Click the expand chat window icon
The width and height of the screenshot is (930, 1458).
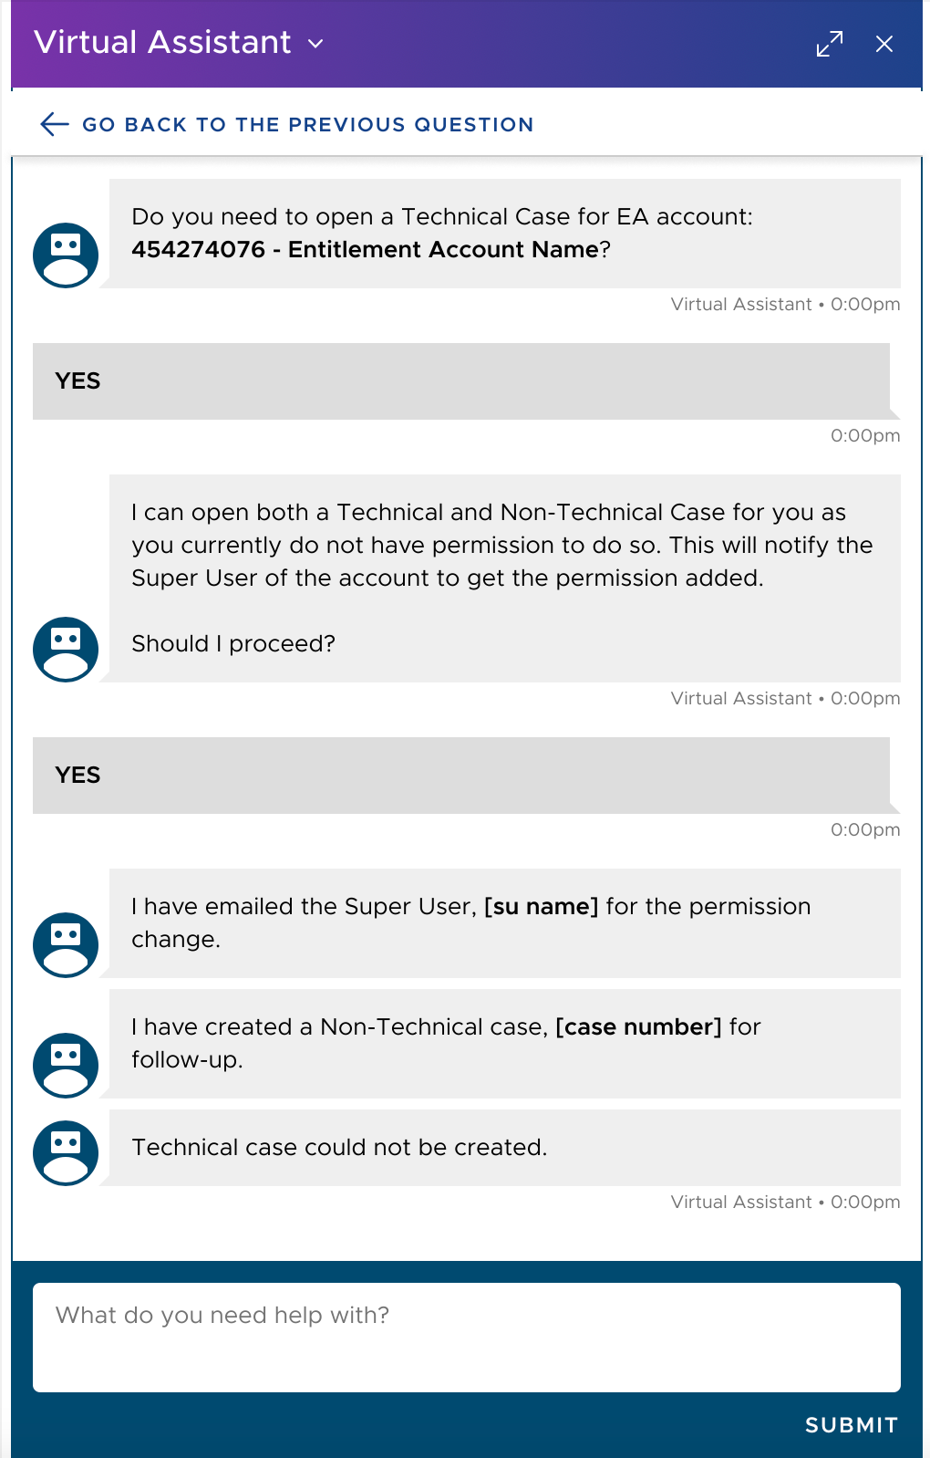829,44
